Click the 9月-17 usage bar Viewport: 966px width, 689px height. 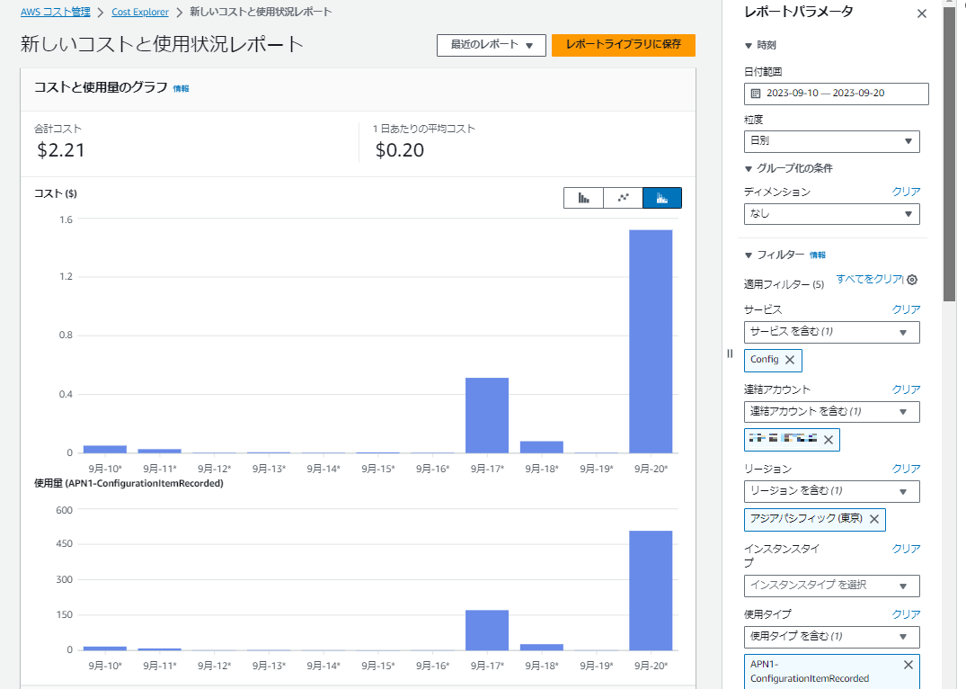487,630
